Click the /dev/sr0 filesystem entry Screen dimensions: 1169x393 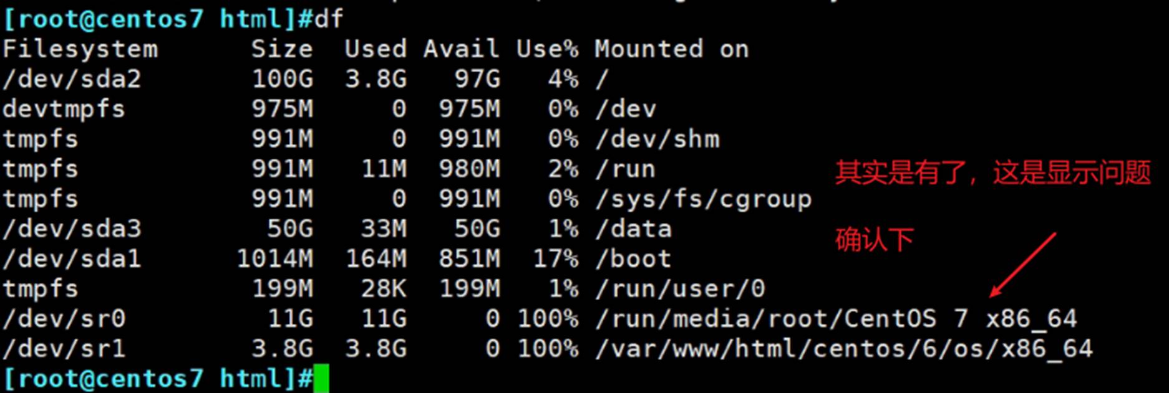(x=64, y=318)
